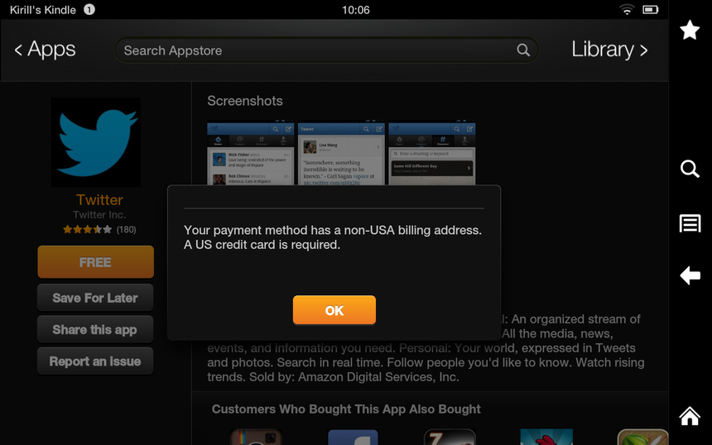Open the Instagram camera app in recommendations
Viewport: 712px width, 445px height.
click(256, 437)
